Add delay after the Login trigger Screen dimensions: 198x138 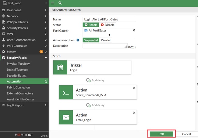(95, 80)
